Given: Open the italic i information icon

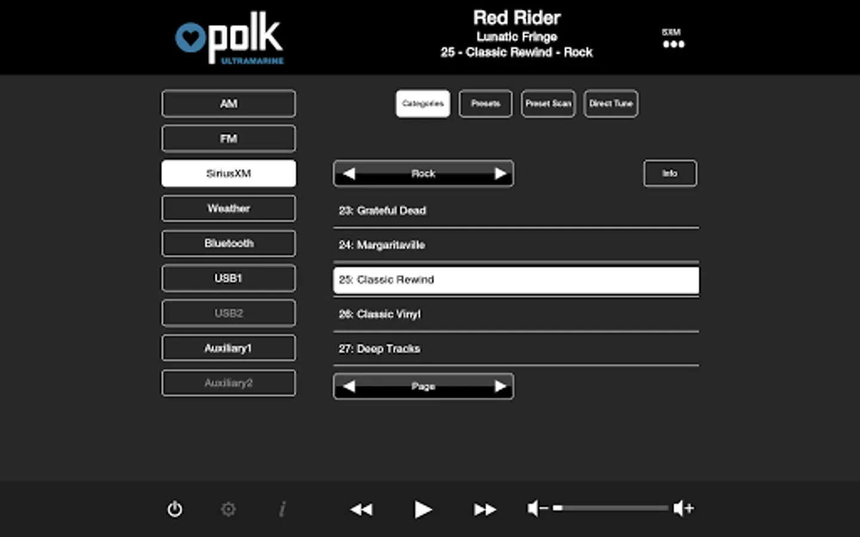Looking at the screenshot, I should pyautogui.click(x=282, y=509).
